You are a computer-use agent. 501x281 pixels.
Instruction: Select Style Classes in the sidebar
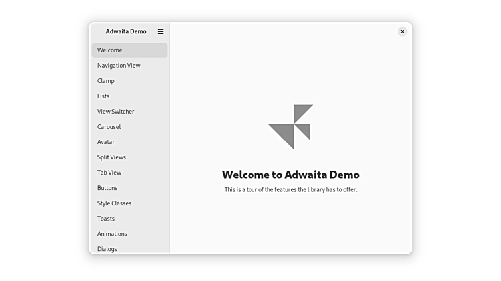[129, 203]
